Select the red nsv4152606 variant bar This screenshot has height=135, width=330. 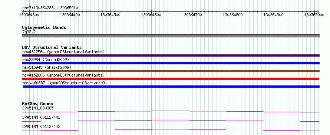[171, 79]
